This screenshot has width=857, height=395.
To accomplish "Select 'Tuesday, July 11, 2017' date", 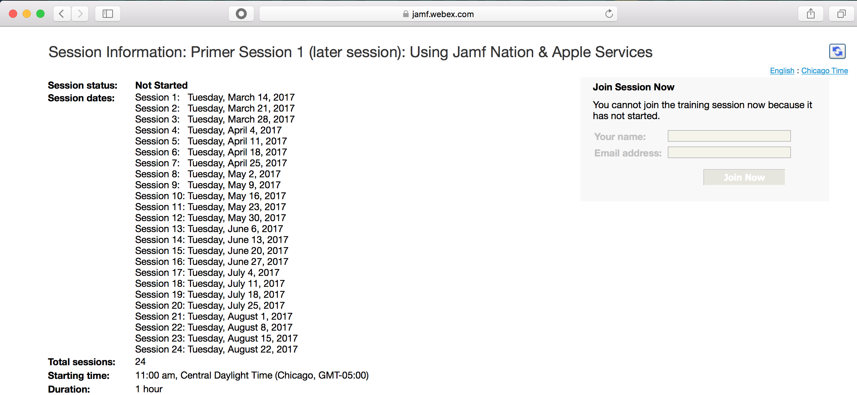I will tap(236, 284).
